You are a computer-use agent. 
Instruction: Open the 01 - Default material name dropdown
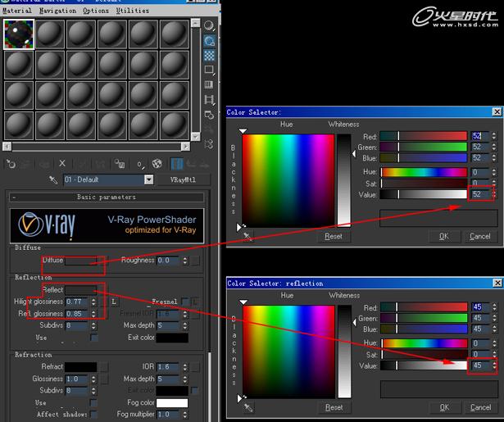tap(149, 179)
